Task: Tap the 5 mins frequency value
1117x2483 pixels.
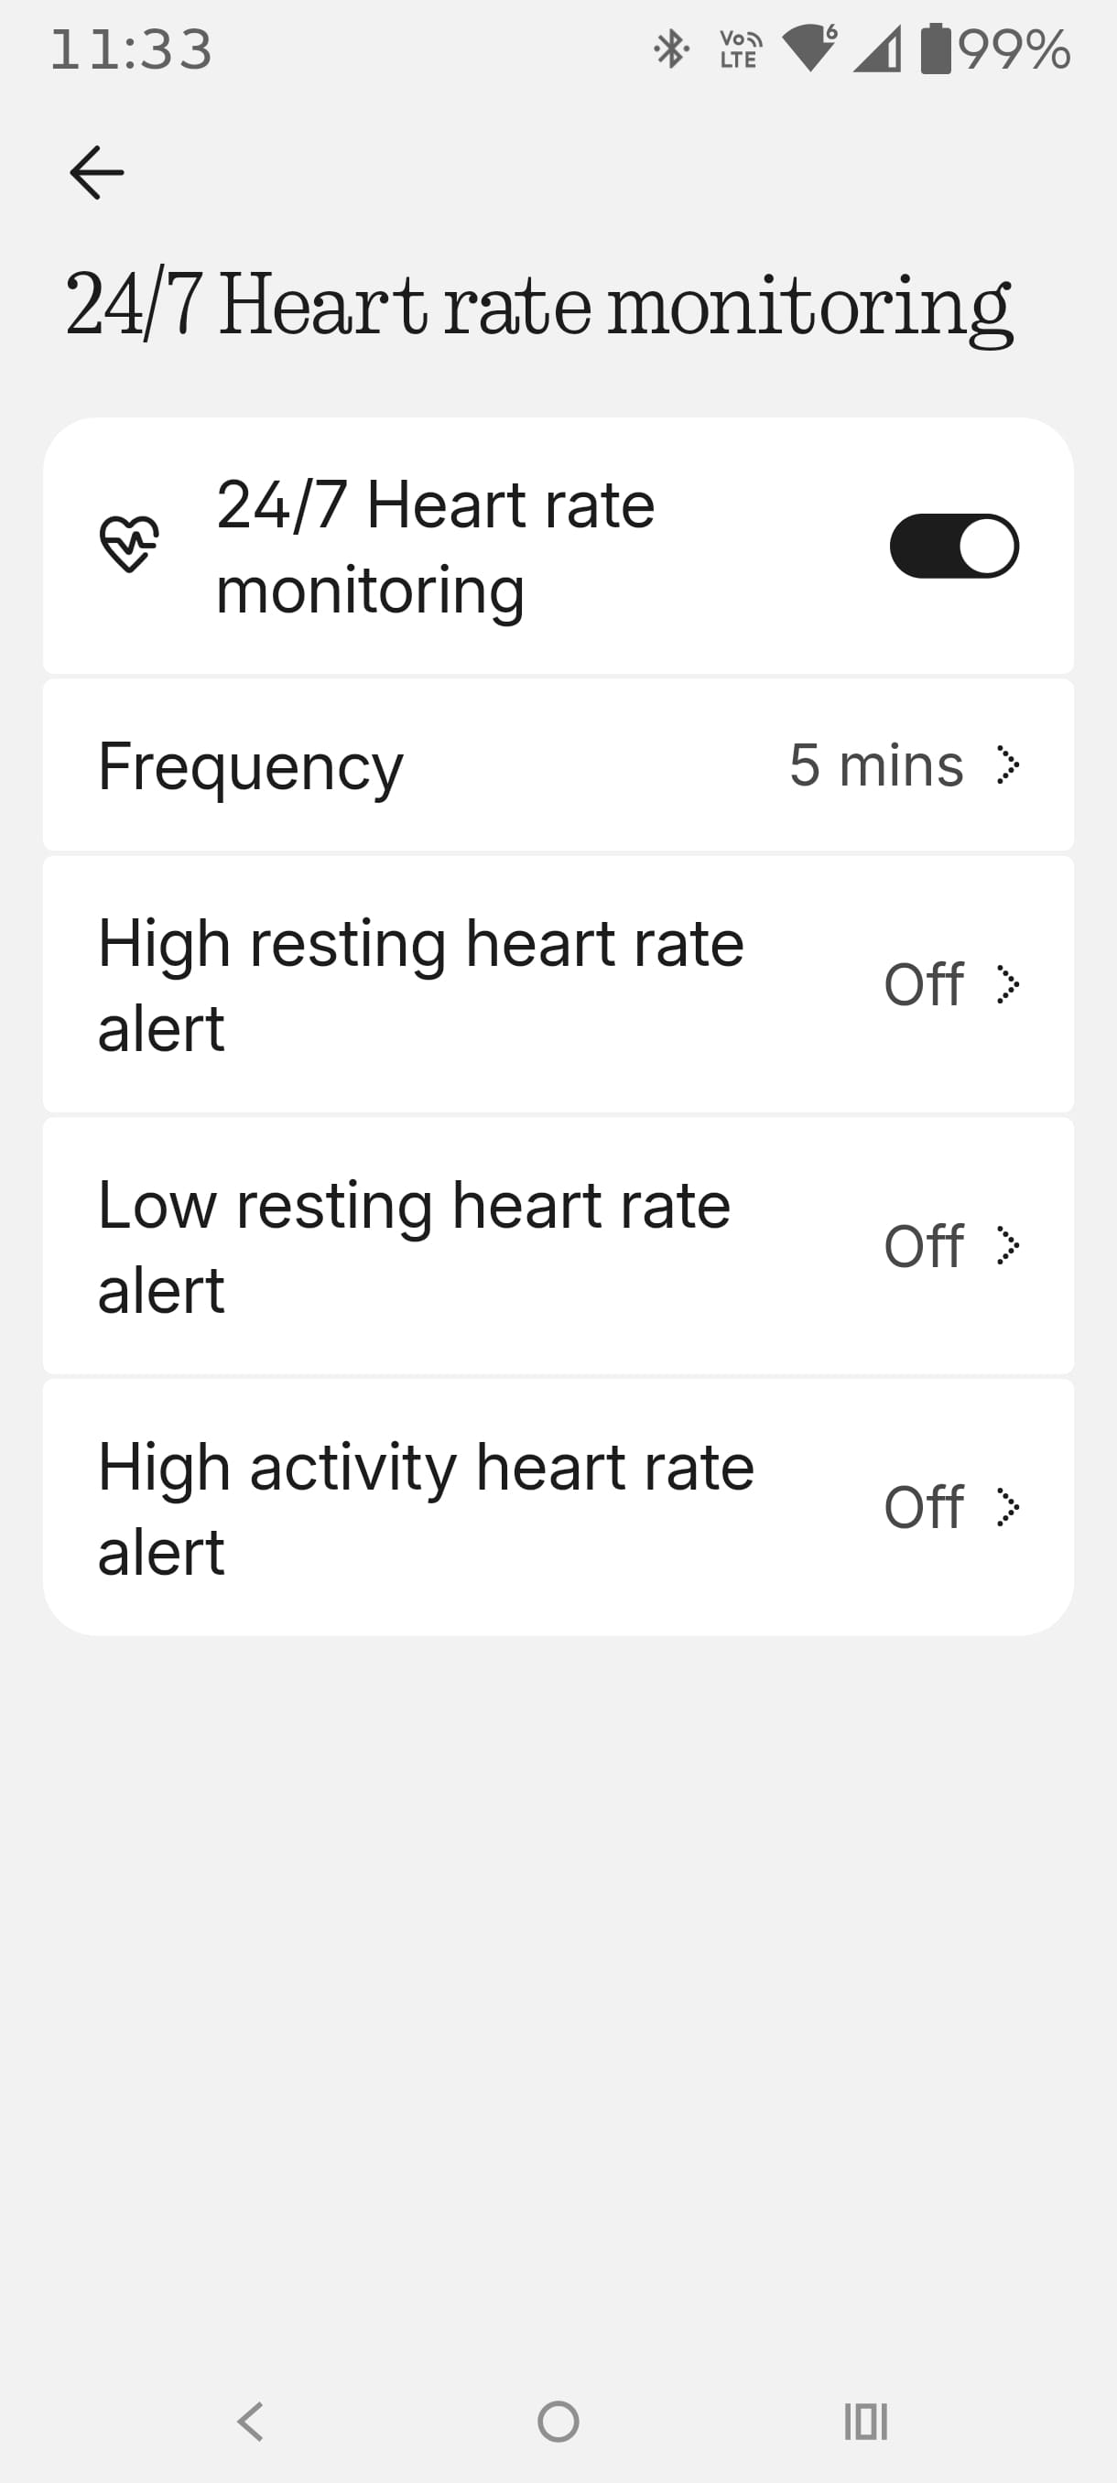Action: [875, 765]
